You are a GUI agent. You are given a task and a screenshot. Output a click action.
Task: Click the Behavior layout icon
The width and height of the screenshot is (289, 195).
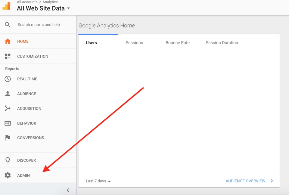tap(8, 123)
